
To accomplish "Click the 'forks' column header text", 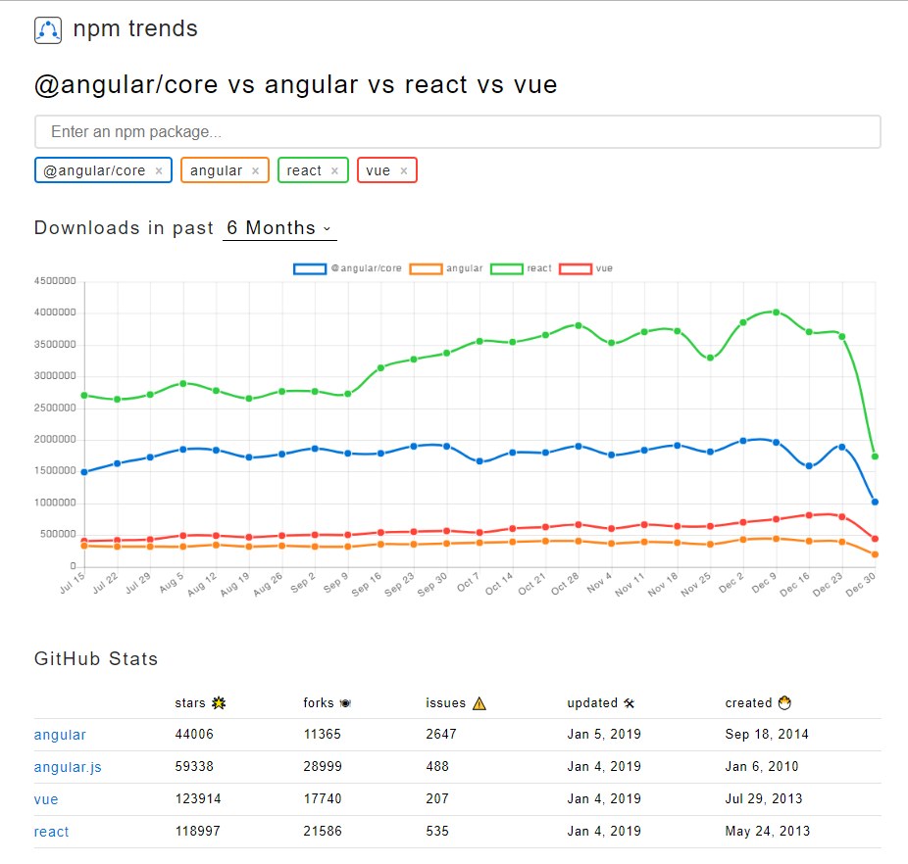I will tap(319, 703).
